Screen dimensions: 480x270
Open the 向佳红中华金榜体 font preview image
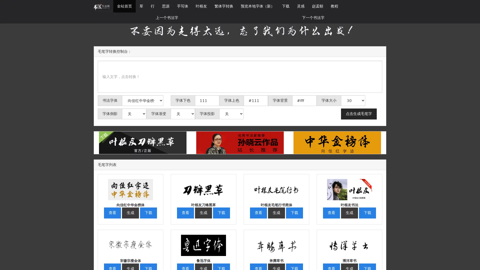(130, 189)
